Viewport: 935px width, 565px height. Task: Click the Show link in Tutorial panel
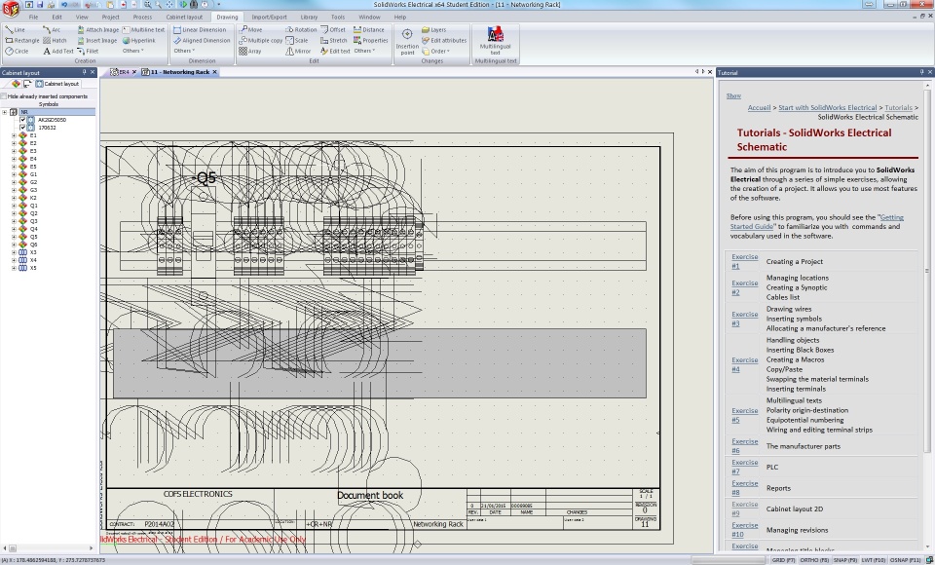pyautogui.click(x=733, y=96)
